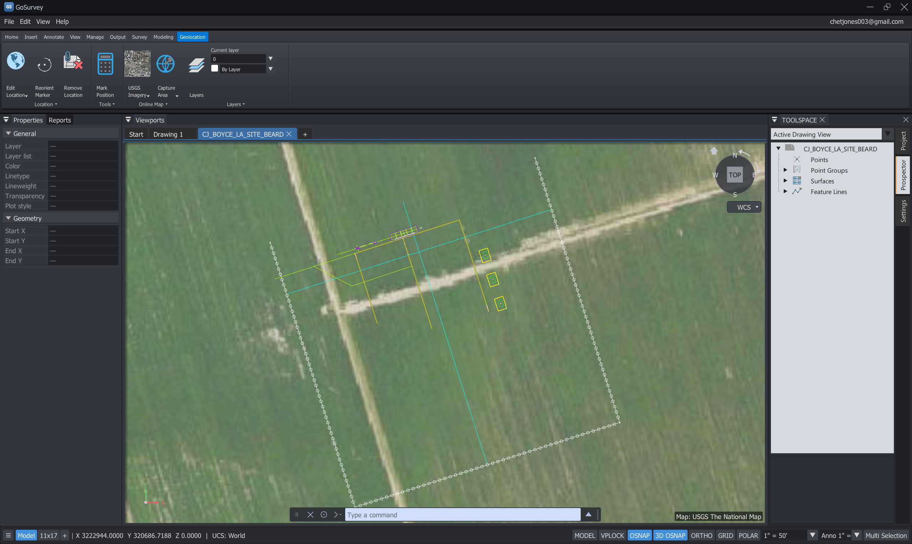Toggle 3D OSNAP in the status bar
912x544 pixels.
click(670, 535)
